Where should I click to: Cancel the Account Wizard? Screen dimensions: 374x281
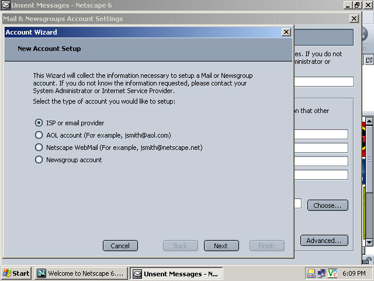pos(120,246)
